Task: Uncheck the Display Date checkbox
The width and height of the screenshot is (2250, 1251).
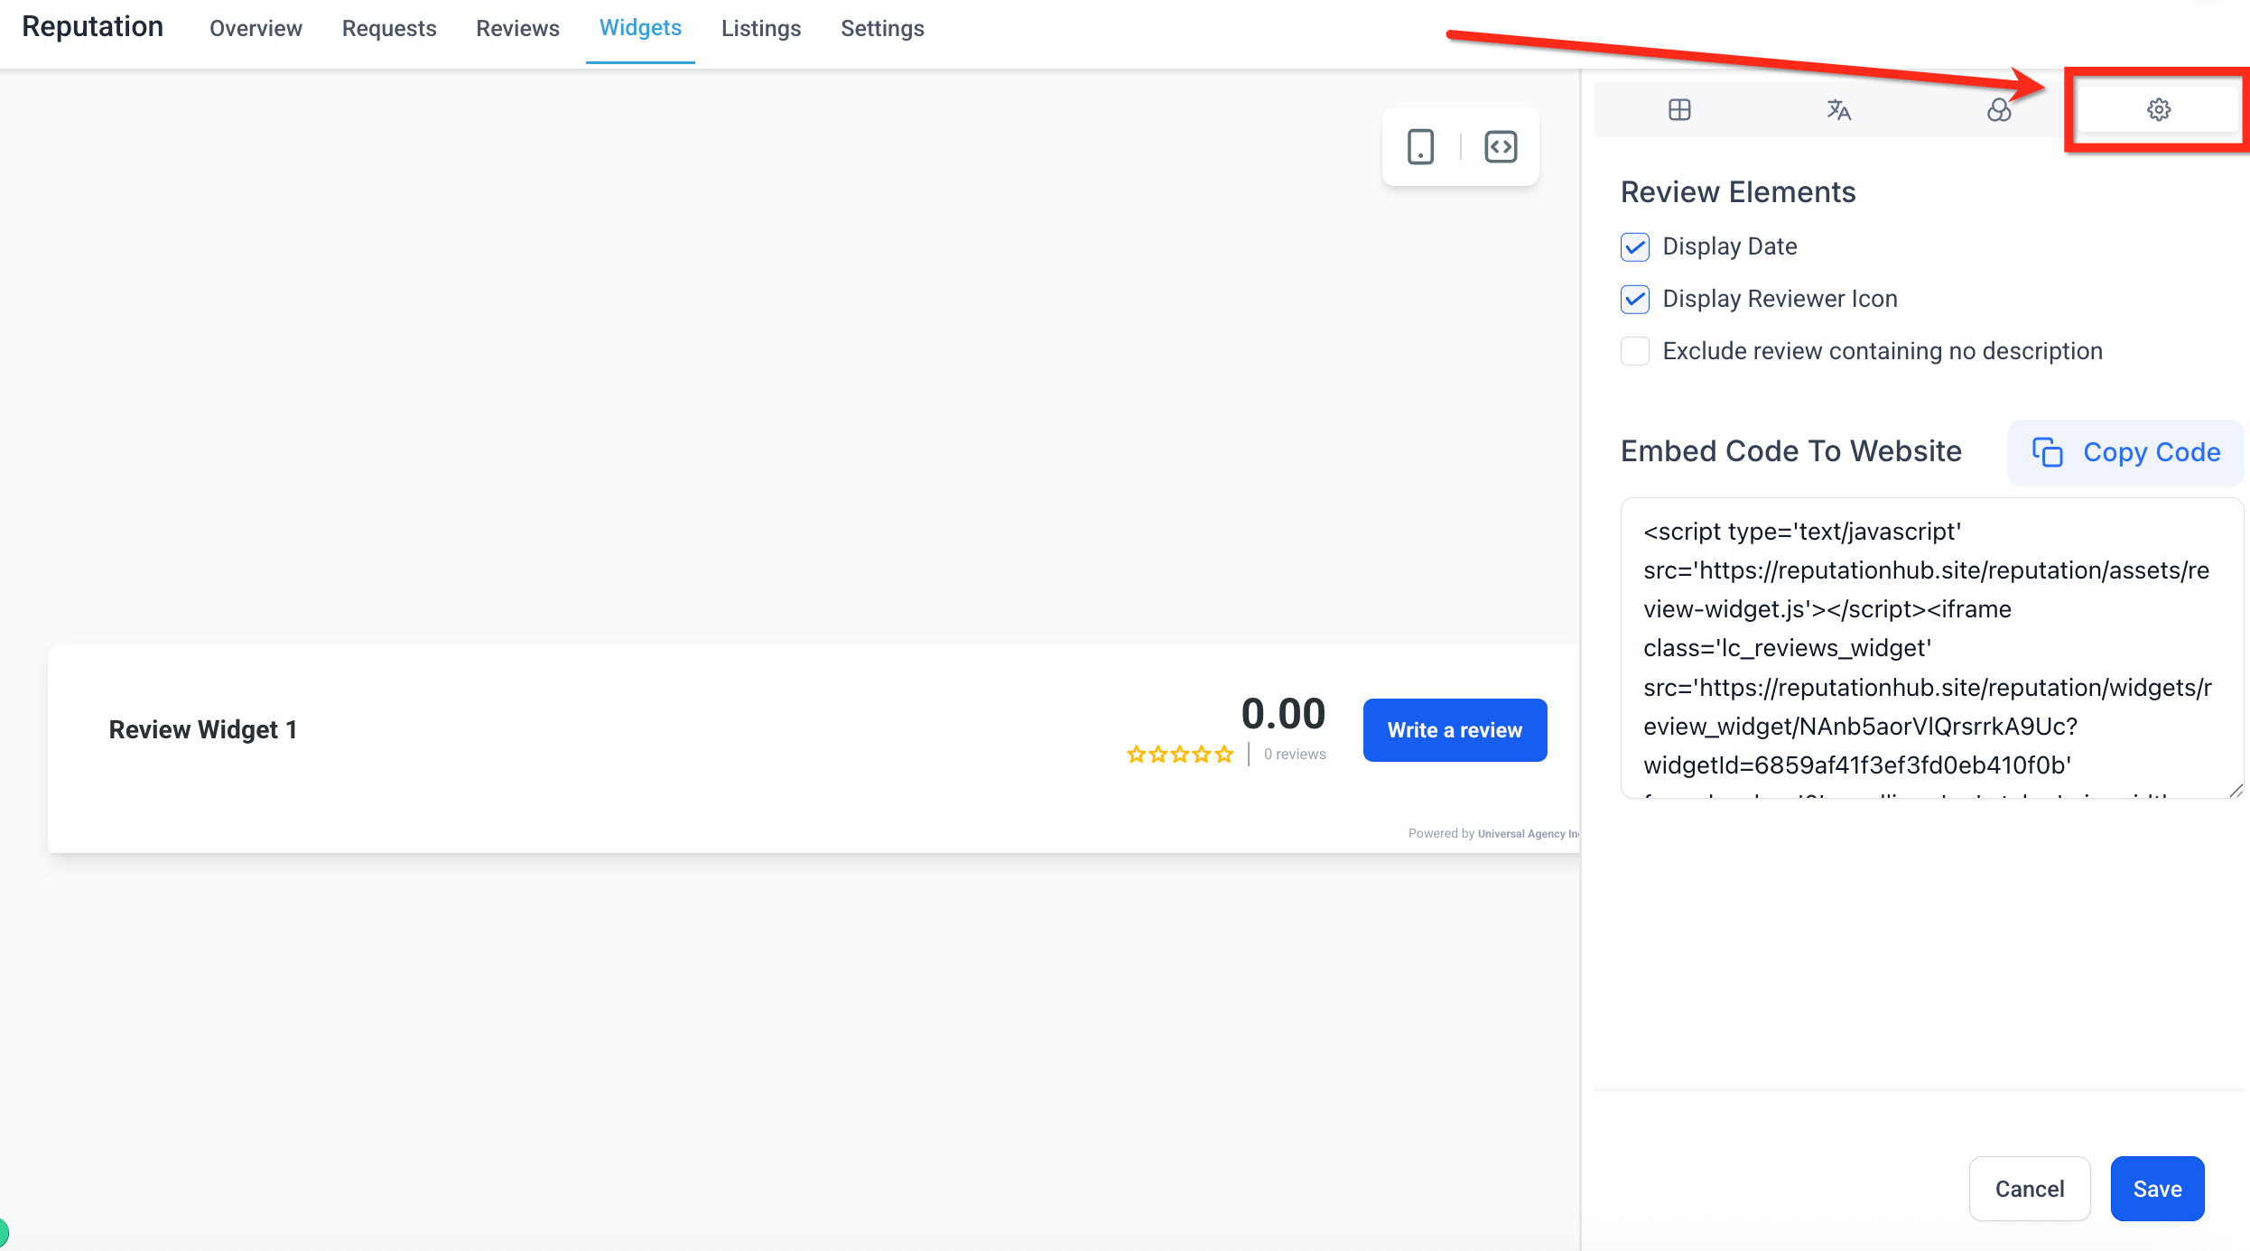Action: pos(1635,246)
